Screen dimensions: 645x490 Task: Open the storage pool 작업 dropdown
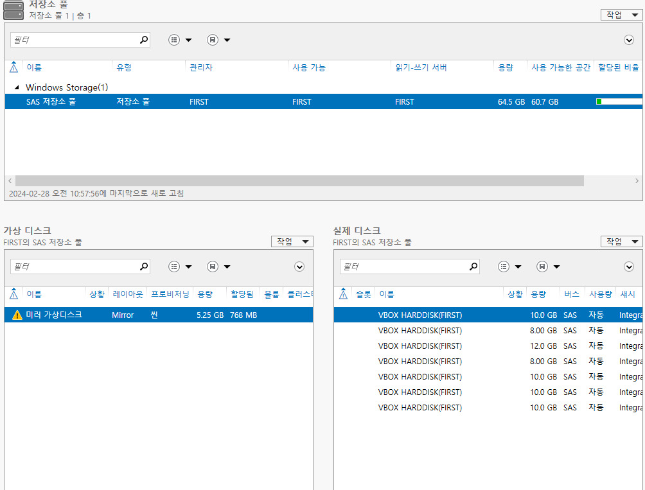(621, 15)
